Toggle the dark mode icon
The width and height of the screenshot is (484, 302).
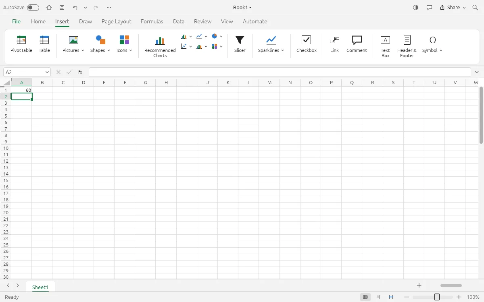[416, 8]
